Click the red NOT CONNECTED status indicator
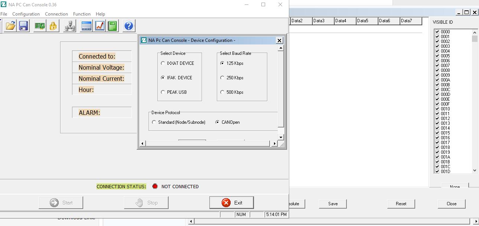Viewport: 479px width, 226px height. (x=155, y=186)
